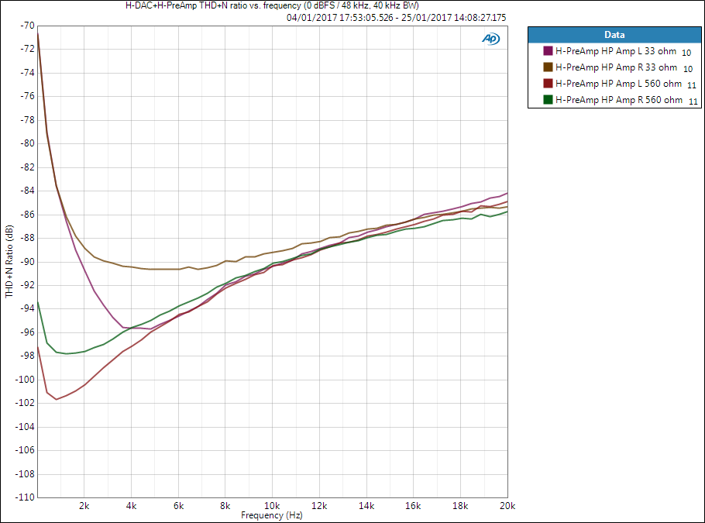The width and height of the screenshot is (705, 523).
Task: Click the 16k tick on the frequency axis
Action: 413,505
